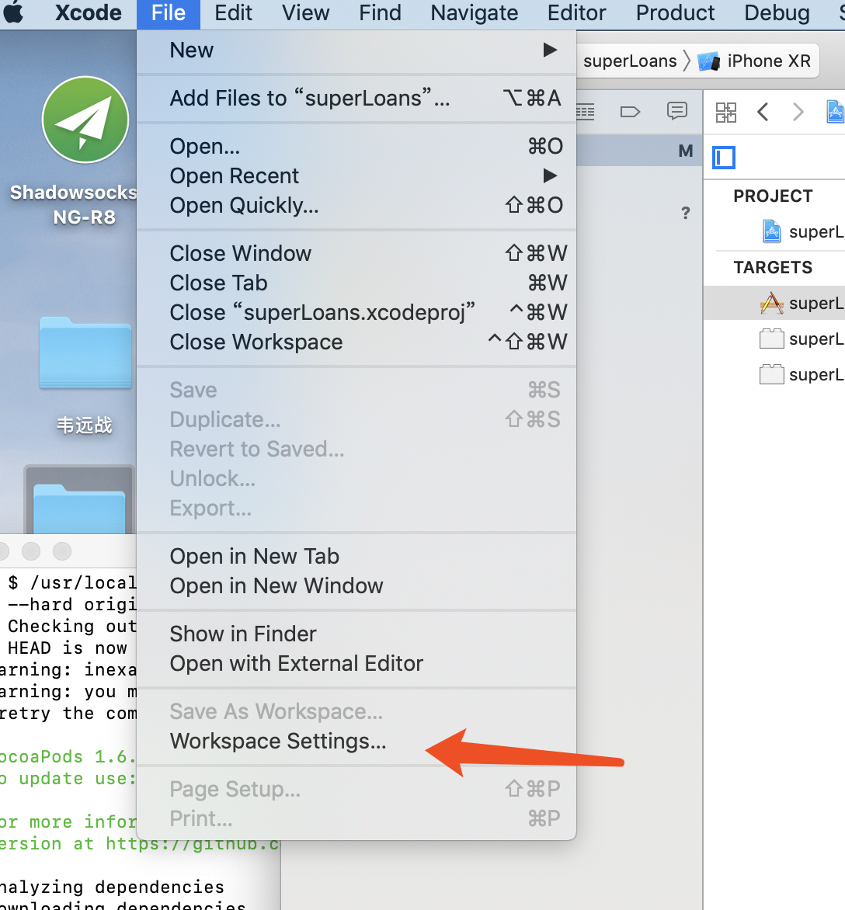Show the breakpoint navigator tag icon
Screen dimensions: 845x910
631,112
